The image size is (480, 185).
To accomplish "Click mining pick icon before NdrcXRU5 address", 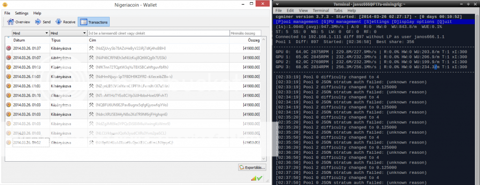I will coord(91,114).
